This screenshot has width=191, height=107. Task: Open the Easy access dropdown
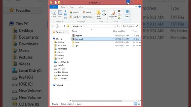(x=104, y=15)
